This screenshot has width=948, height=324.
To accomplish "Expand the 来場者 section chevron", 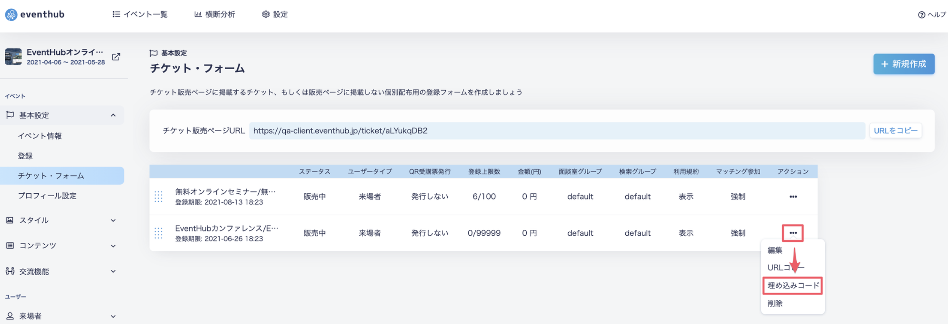I will (113, 316).
